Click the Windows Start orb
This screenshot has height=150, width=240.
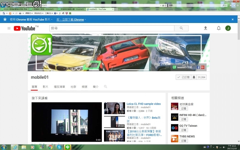[4, 147]
